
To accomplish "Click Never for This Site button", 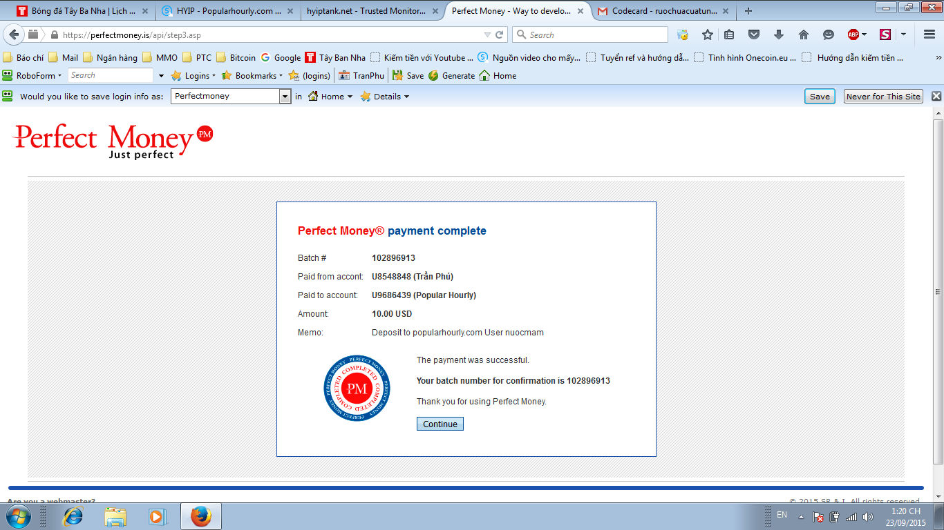I will tap(884, 97).
